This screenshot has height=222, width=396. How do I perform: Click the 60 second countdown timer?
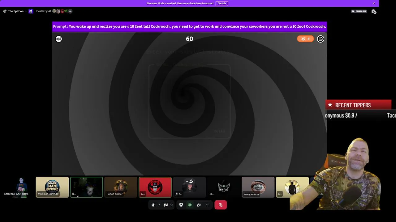(x=189, y=39)
